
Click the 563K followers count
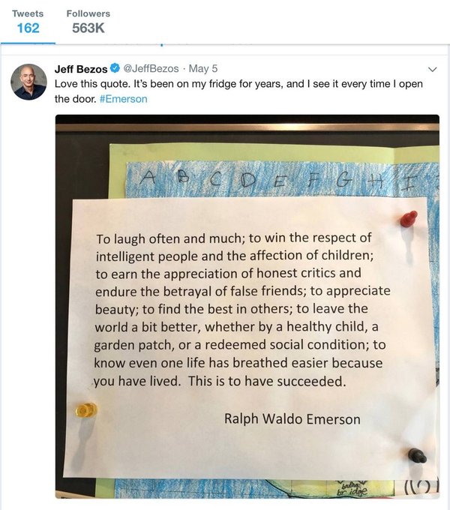point(88,28)
